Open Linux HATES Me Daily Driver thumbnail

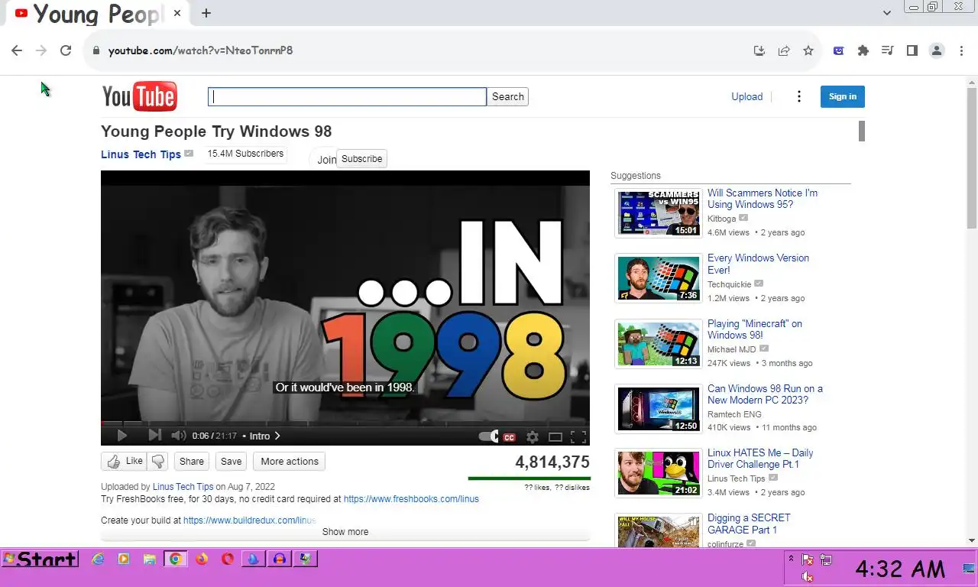click(x=659, y=473)
